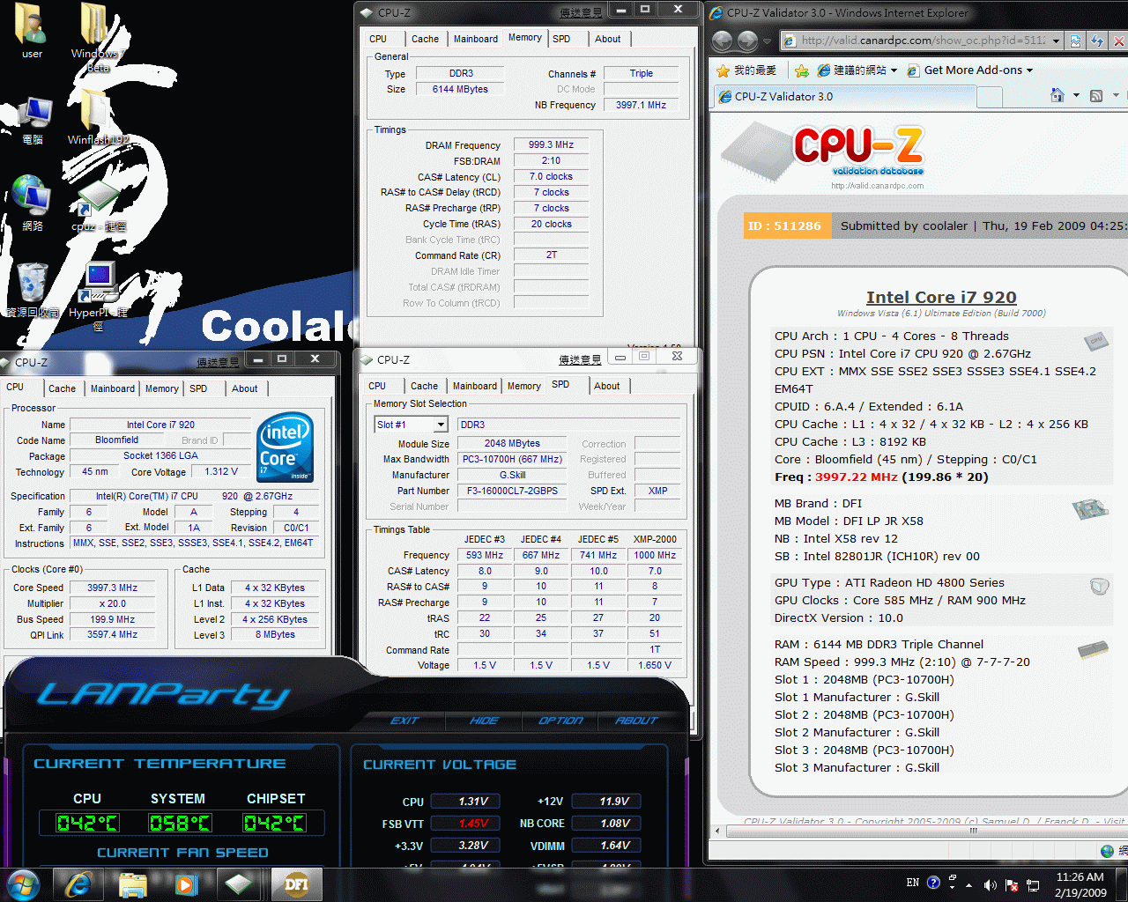Viewport: 1128px width, 902px height.
Task: Click the tray help question mark icon
Action: [x=933, y=882]
